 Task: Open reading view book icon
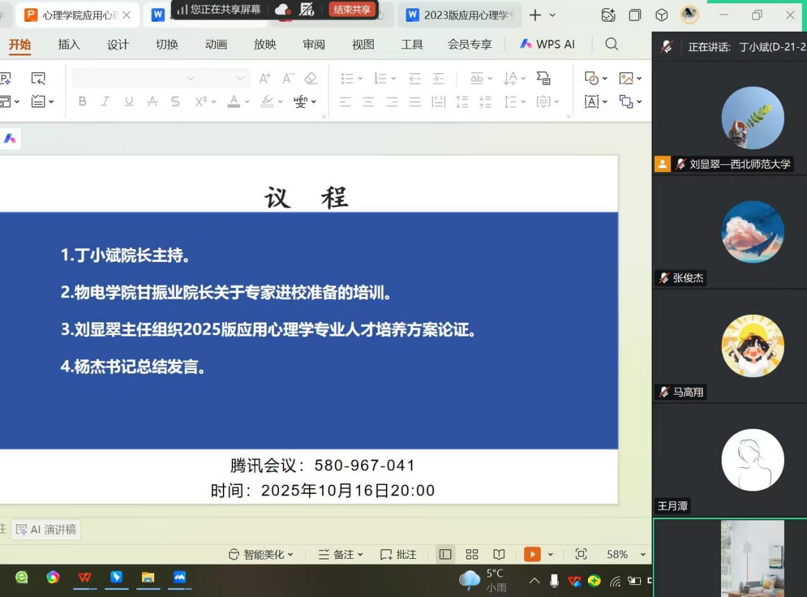pos(499,554)
